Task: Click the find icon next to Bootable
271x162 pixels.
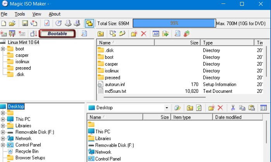Action: click(84, 33)
